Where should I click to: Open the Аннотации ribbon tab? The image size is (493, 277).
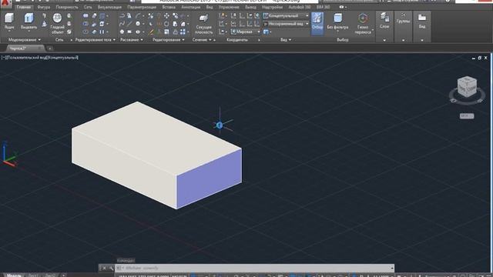click(x=190, y=7)
